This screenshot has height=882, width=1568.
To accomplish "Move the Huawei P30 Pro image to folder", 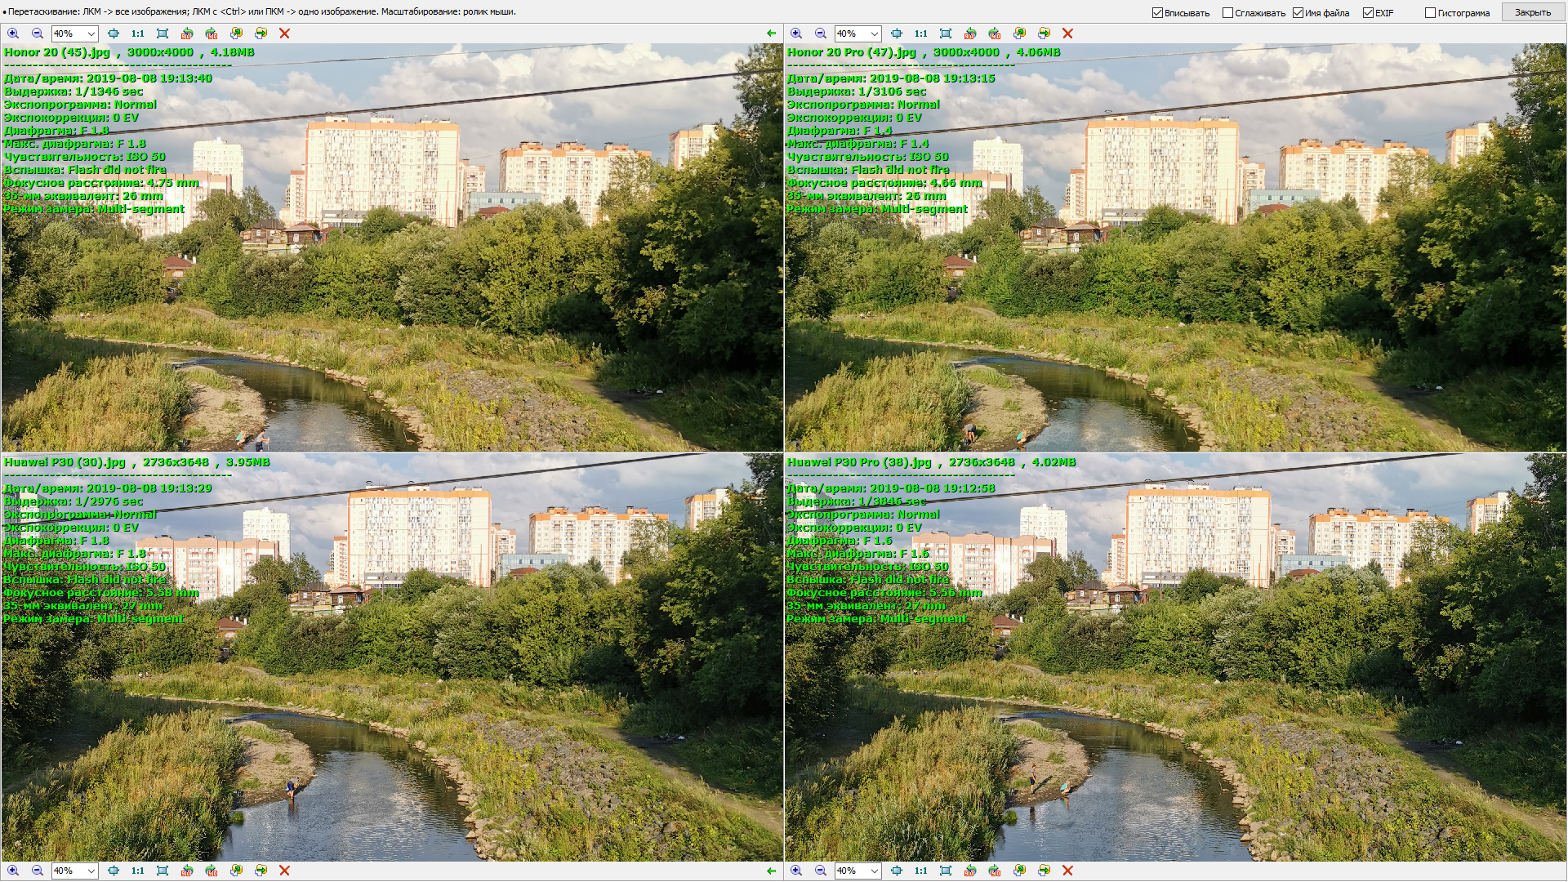I will tap(1044, 871).
